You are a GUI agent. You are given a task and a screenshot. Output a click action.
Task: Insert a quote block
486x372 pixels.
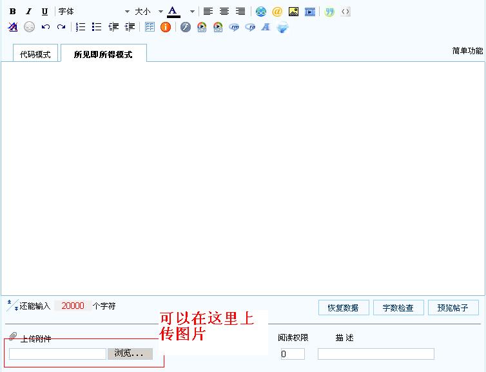point(329,12)
